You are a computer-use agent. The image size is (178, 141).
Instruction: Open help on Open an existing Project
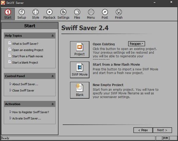tap(28, 50)
